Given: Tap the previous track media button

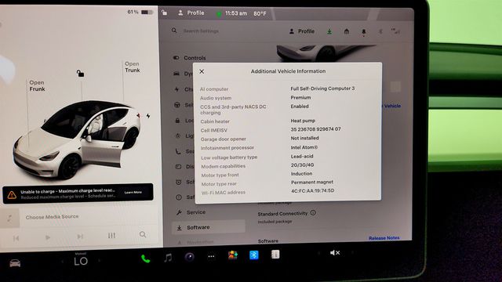Looking at the screenshot, I should 16,238.
